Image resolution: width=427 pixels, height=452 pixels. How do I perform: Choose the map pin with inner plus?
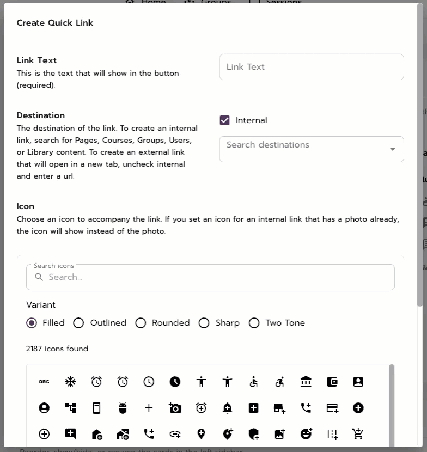pyautogui.click(x=202, y=434)
